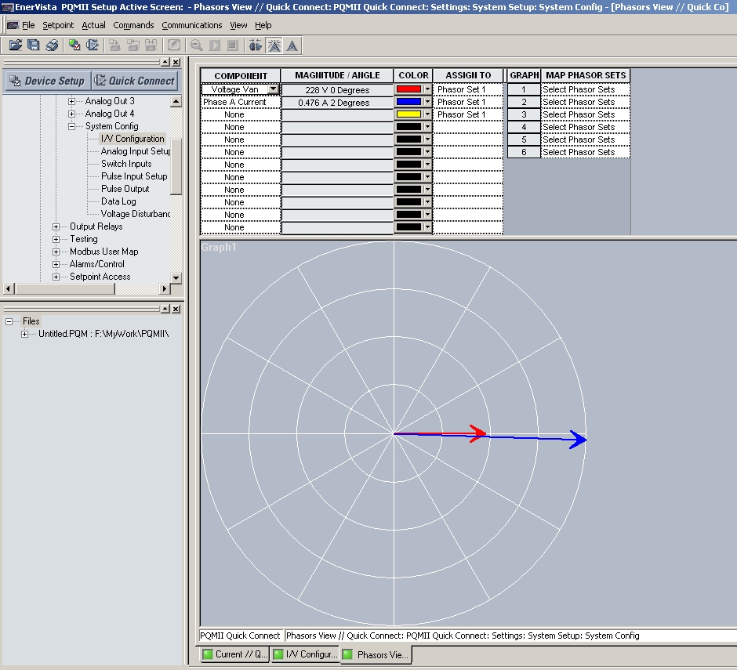Click the Open file toolbar icon
Screen dimensions: 737x670
(16, 45)
